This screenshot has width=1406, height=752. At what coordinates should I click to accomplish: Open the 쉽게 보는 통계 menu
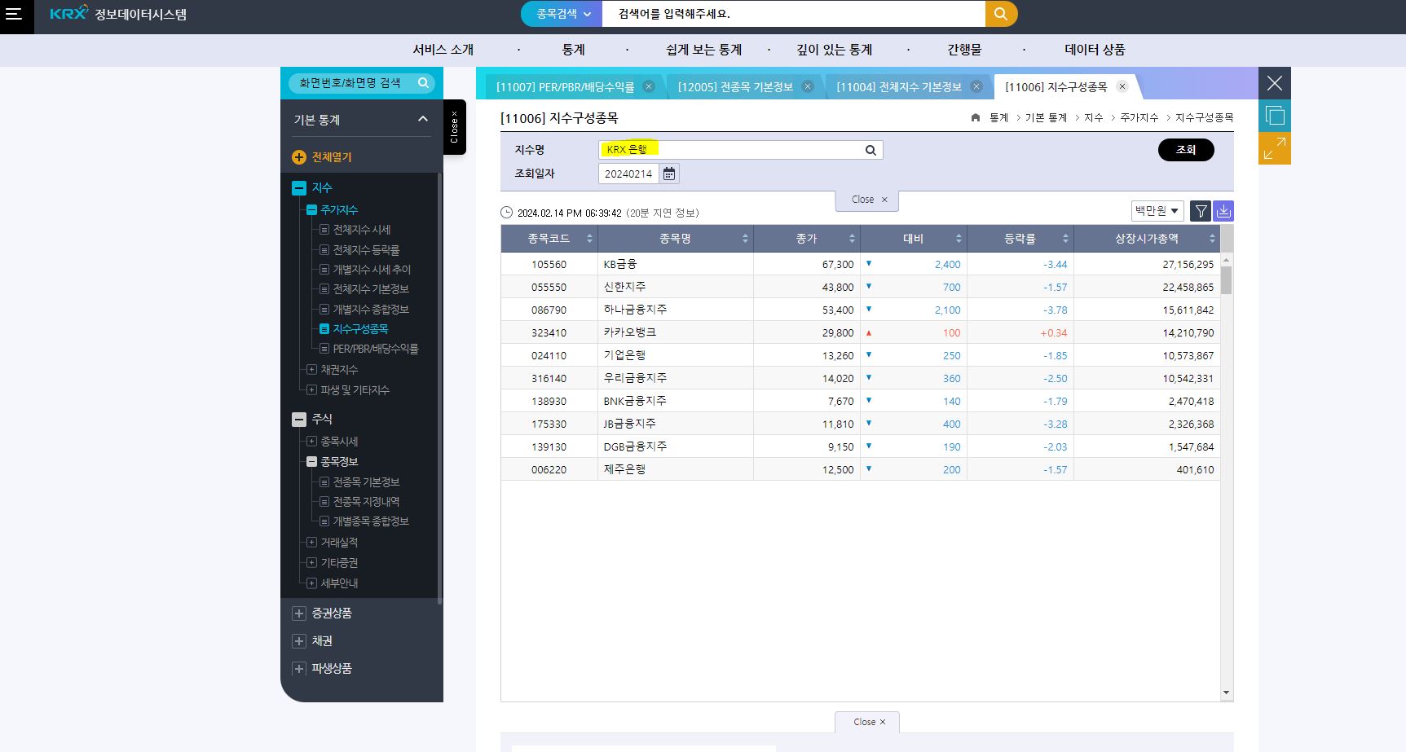(703, 50)
